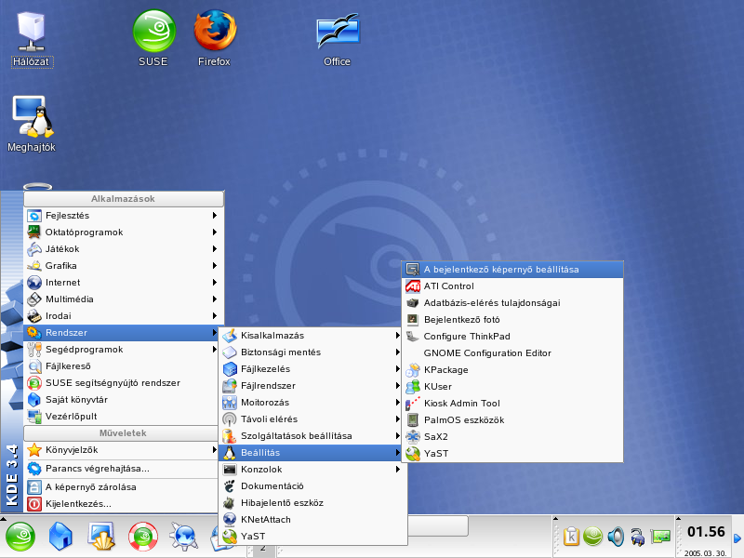
Task: Click Kijelentkezés... to log out
Action: [x=121, y=504]
